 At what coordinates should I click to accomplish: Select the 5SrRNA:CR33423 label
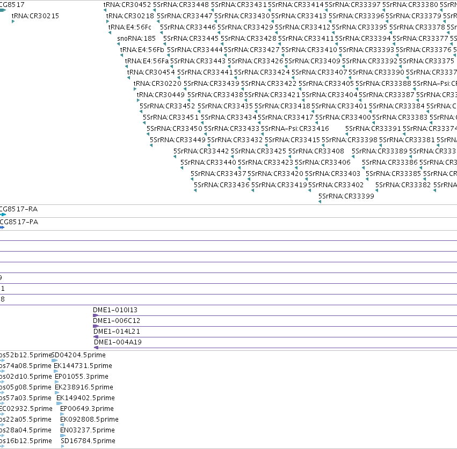(x=265, y=163)
